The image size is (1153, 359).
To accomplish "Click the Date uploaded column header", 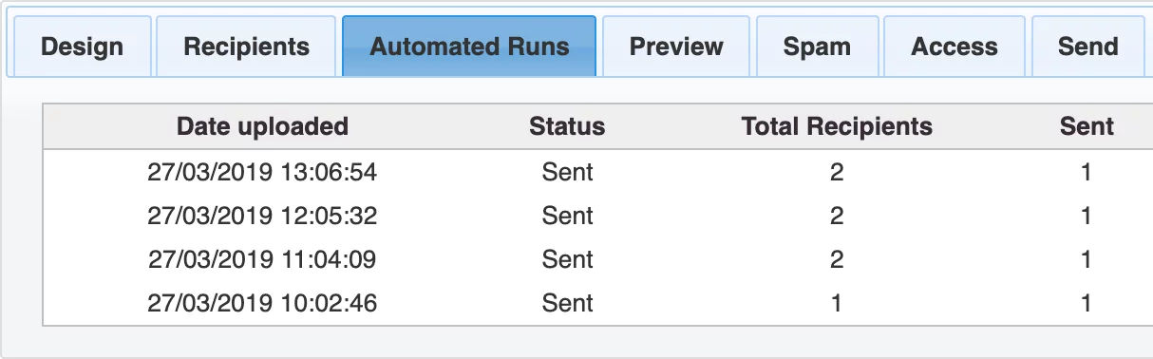I will 262,126.
